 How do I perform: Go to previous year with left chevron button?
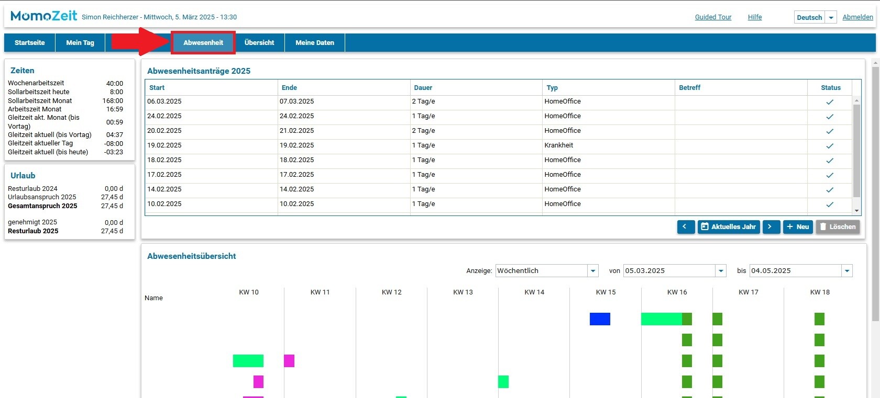[x=685, y=226]
